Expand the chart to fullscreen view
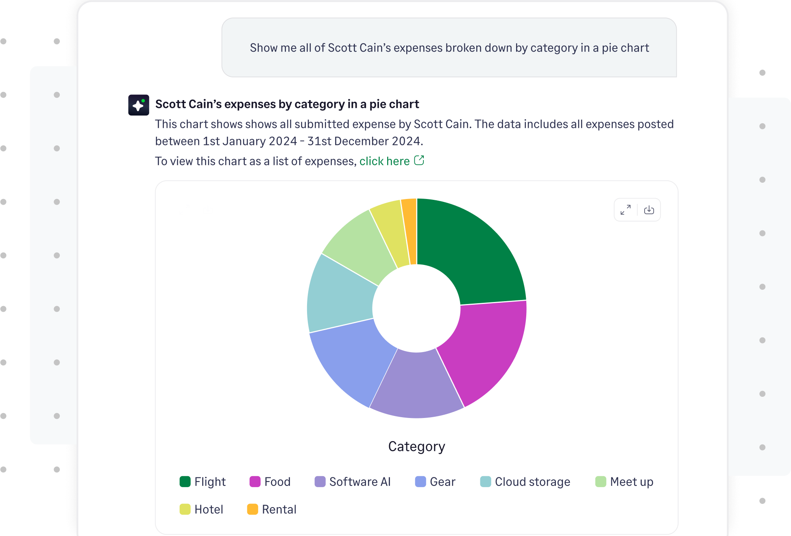Image resolution: width=791 pixels, height=536 pixels. pos(625,210)
